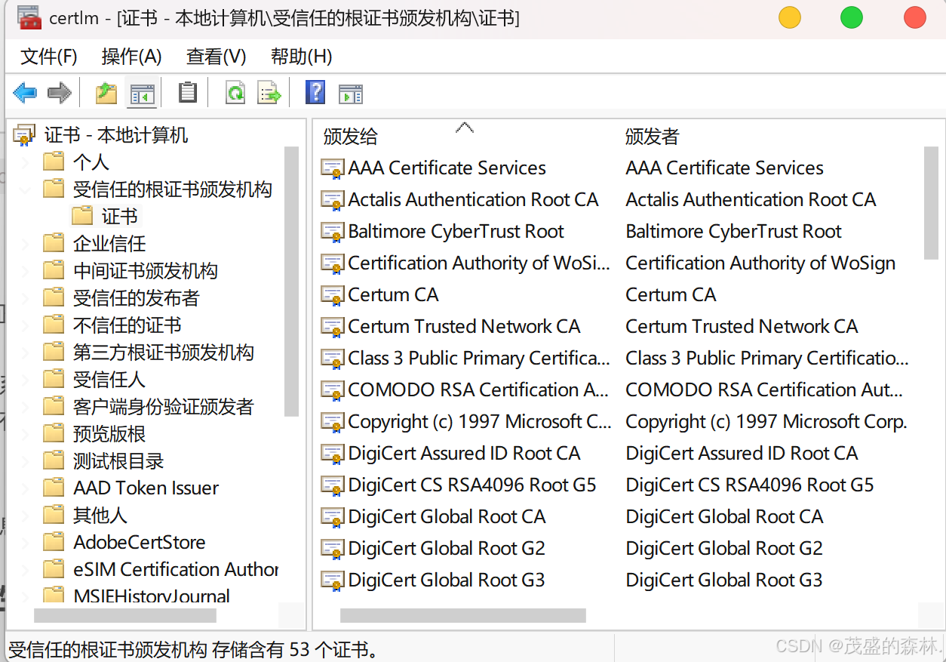Select 测试根目录 in the tree
Screen dimensions: 946x662
pyautogui.click(x=118, y=461)
